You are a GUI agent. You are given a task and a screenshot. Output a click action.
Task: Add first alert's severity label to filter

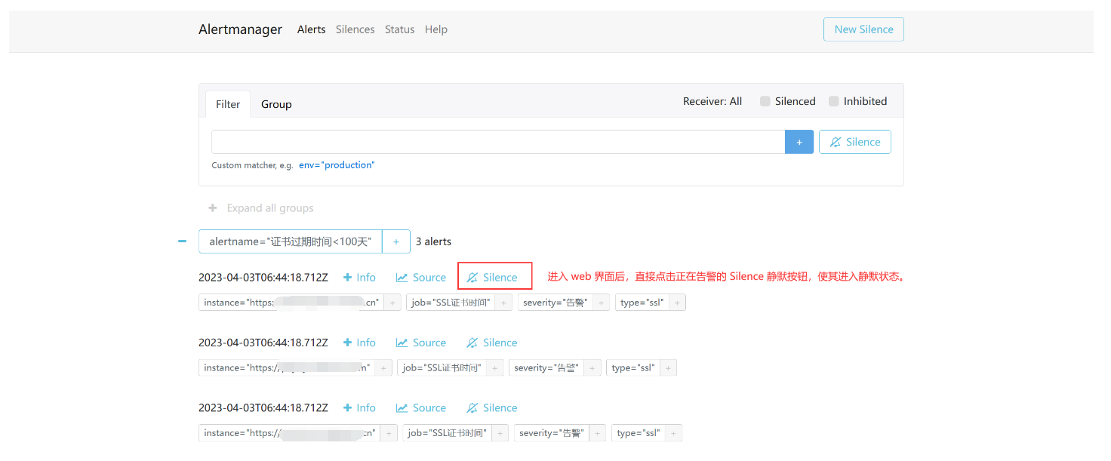coord(602,303)
